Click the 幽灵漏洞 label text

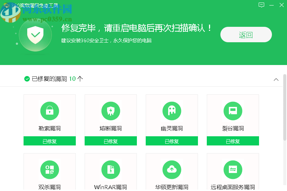pos(172,129)
